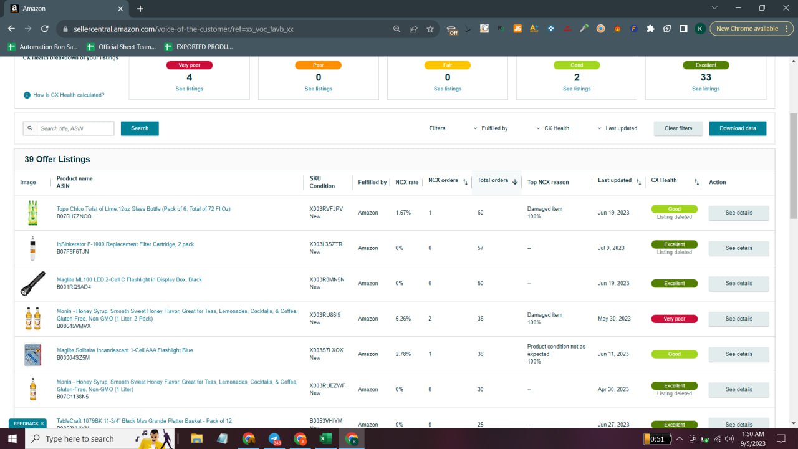
Task: Click the Download data button
Action: pos(738,128)
